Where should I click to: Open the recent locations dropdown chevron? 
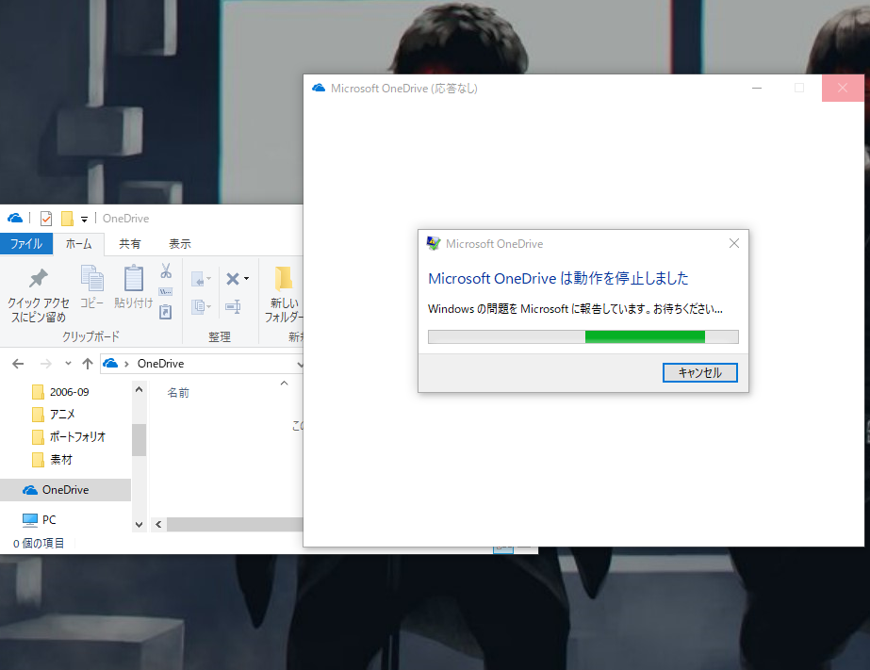(68, 364)
